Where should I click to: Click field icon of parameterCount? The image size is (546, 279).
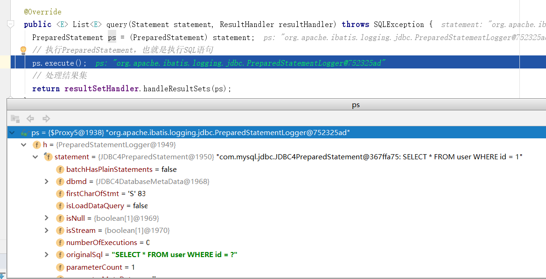click(x=60, y=267)
